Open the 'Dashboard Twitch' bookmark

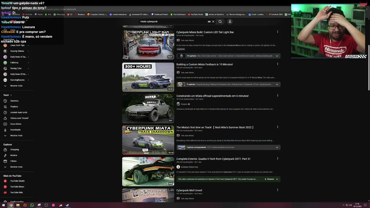160,14
